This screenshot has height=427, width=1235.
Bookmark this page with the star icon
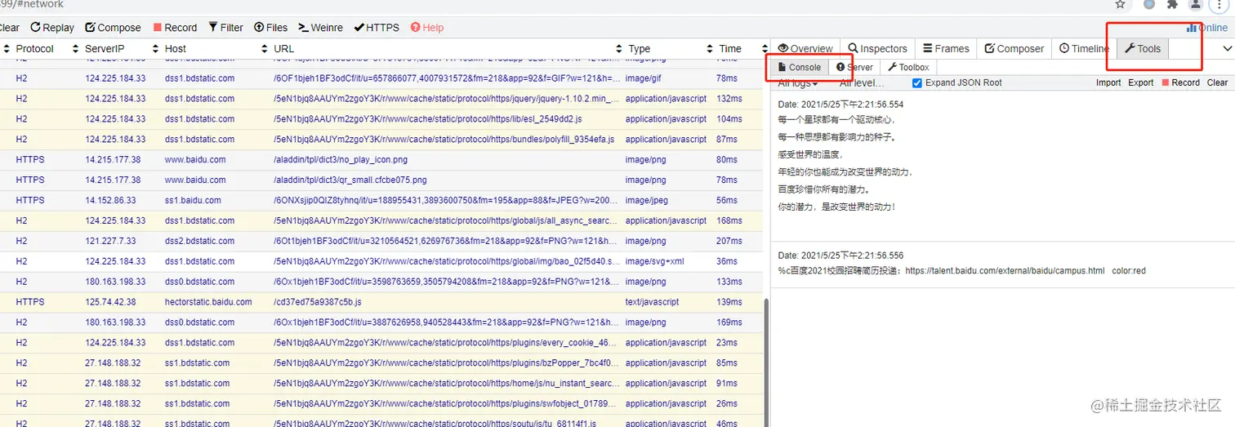coord(1120,4)
